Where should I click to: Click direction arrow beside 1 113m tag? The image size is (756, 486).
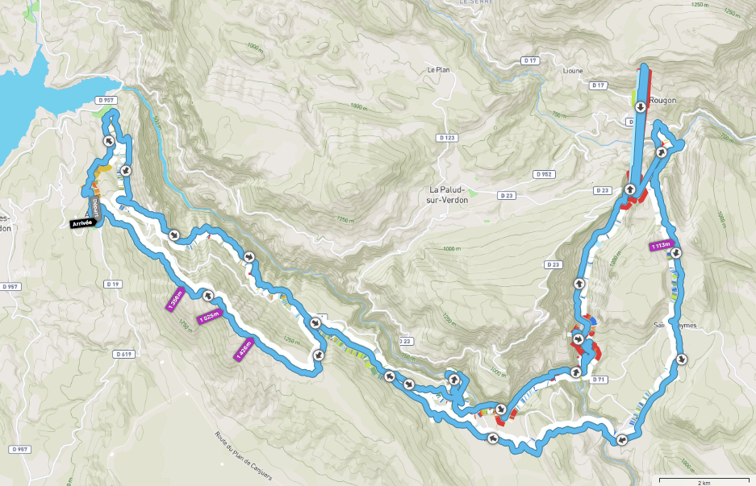point(676,253)
